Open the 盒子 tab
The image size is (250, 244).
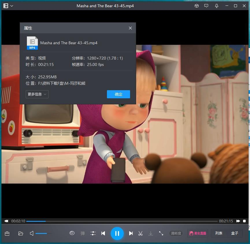(234, 233)
